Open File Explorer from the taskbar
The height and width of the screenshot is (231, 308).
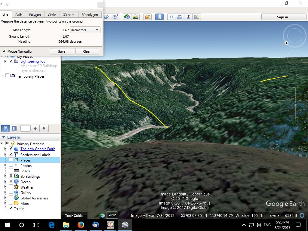pyautogui.click(x=66, y=225)
